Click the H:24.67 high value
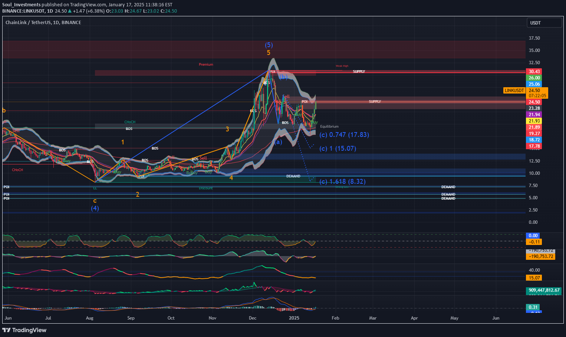The image size is (566, 337). tap(133, 11)
